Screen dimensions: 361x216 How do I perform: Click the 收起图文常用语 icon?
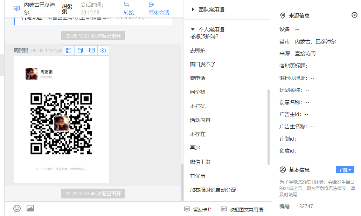click(224, 209)
